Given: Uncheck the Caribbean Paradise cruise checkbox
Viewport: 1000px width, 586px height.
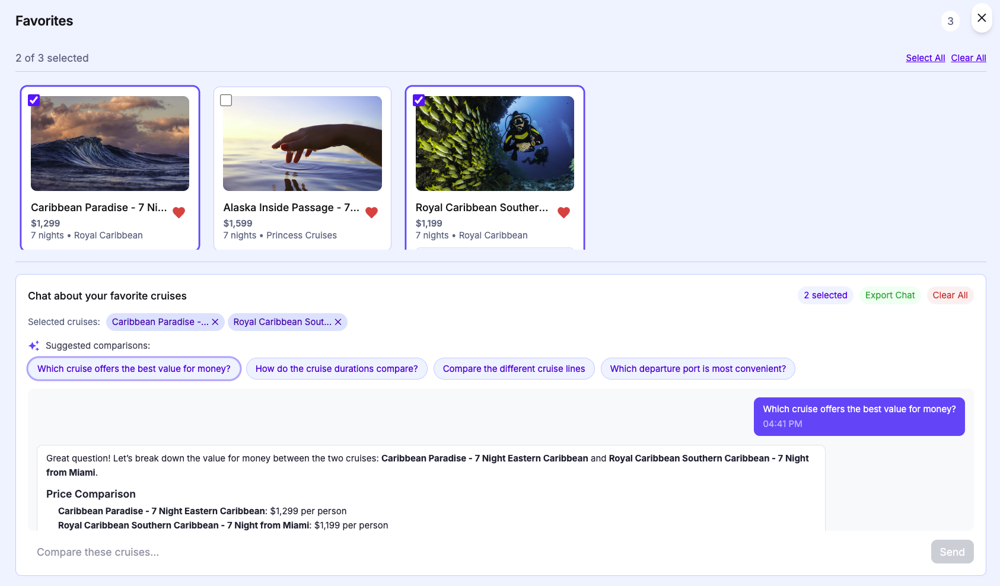Looking at the screenshot, I should pyautogui.click(x=34, y=100).
